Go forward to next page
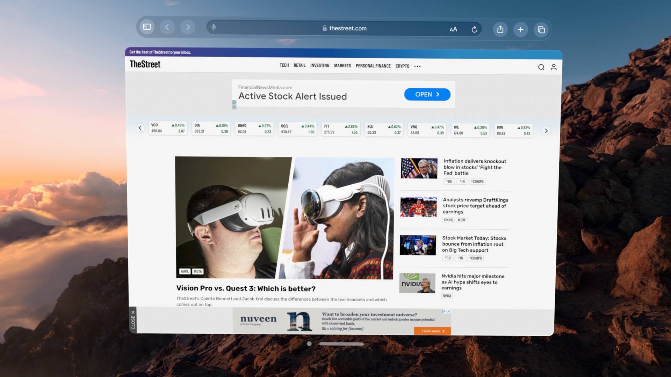Viewport: 671px width, 377px height. pos(188,27)
